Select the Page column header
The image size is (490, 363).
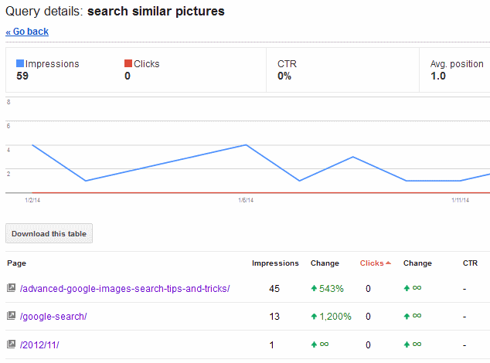pyautogui.click(x=16, y=263)
